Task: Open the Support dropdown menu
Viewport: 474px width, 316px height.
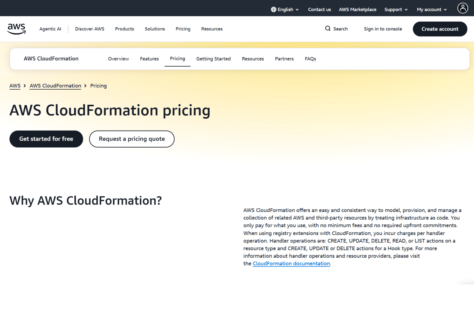Action: 396,10
